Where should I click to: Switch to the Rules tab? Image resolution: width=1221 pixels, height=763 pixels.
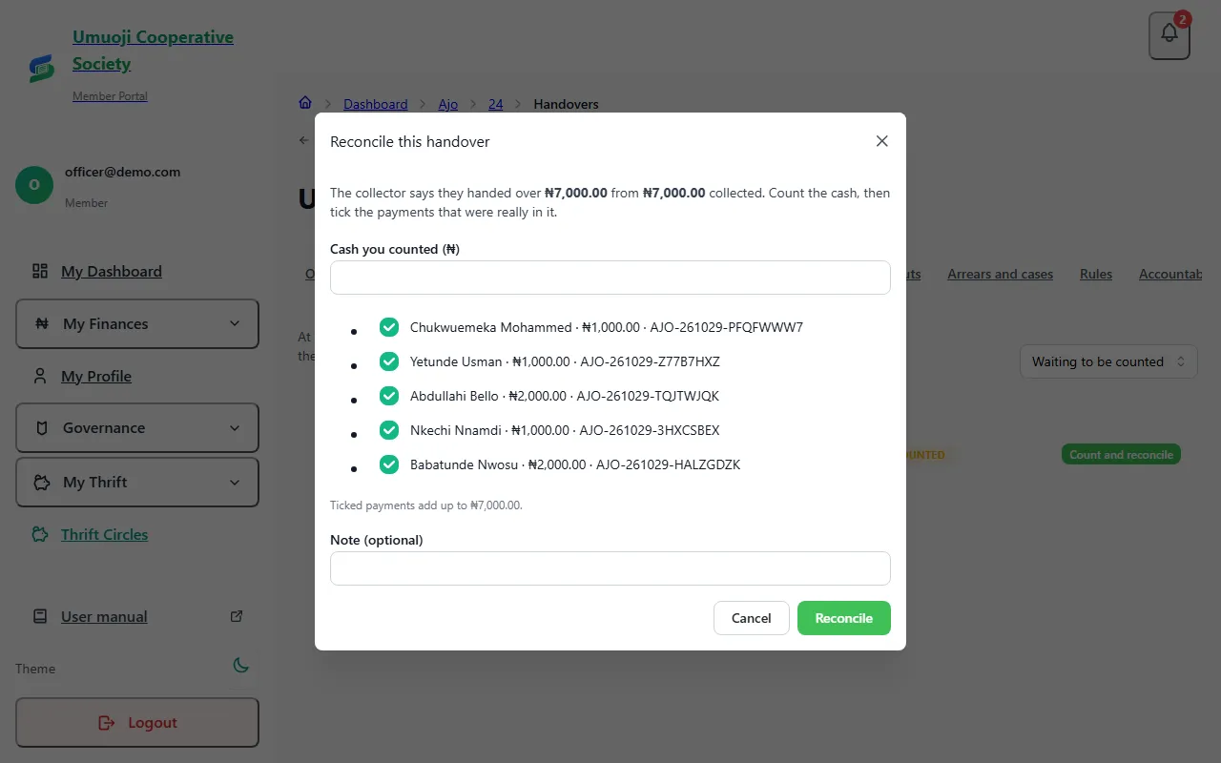[1096, 274]
